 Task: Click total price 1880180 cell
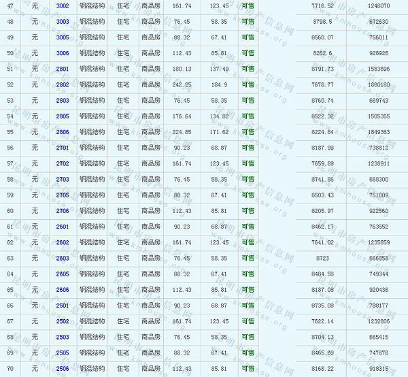tap(378, 84)
